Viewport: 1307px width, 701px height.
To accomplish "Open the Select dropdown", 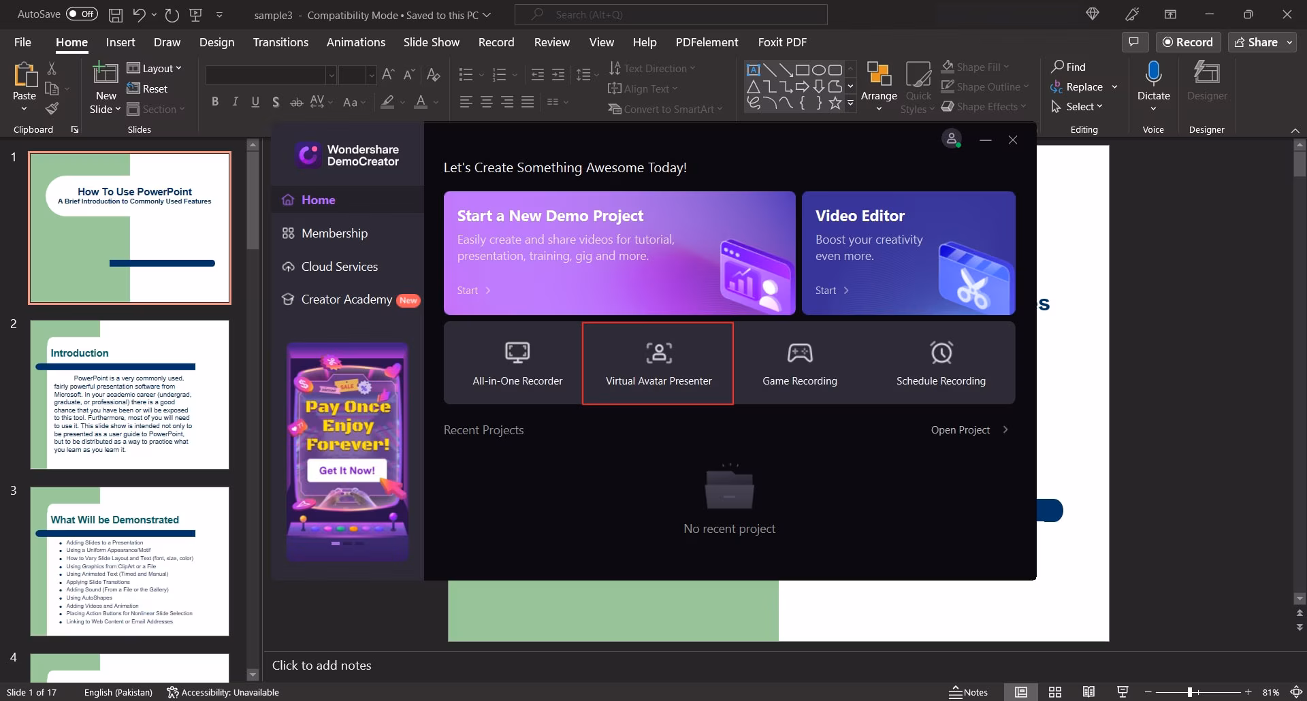I will point(1076,107).
